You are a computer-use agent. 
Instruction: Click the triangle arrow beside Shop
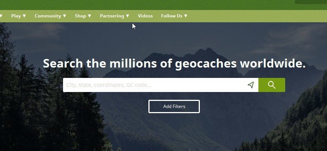(x=89, y=16)
